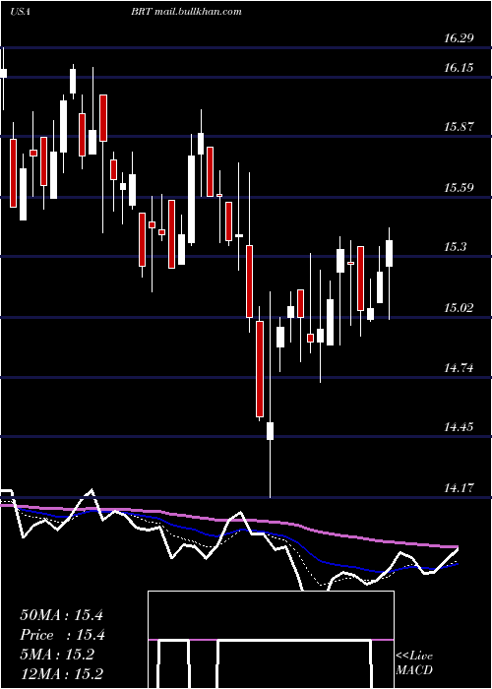The width and height of the screenshot is (492, 689).
Task: Click the <<Live MACD label
Action: tap(414, 662)
